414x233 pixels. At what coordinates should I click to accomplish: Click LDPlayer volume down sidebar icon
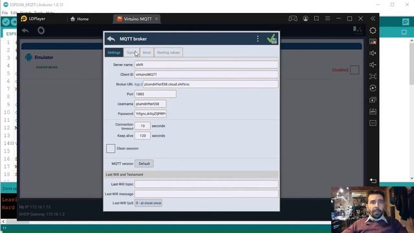click(373, 65)
